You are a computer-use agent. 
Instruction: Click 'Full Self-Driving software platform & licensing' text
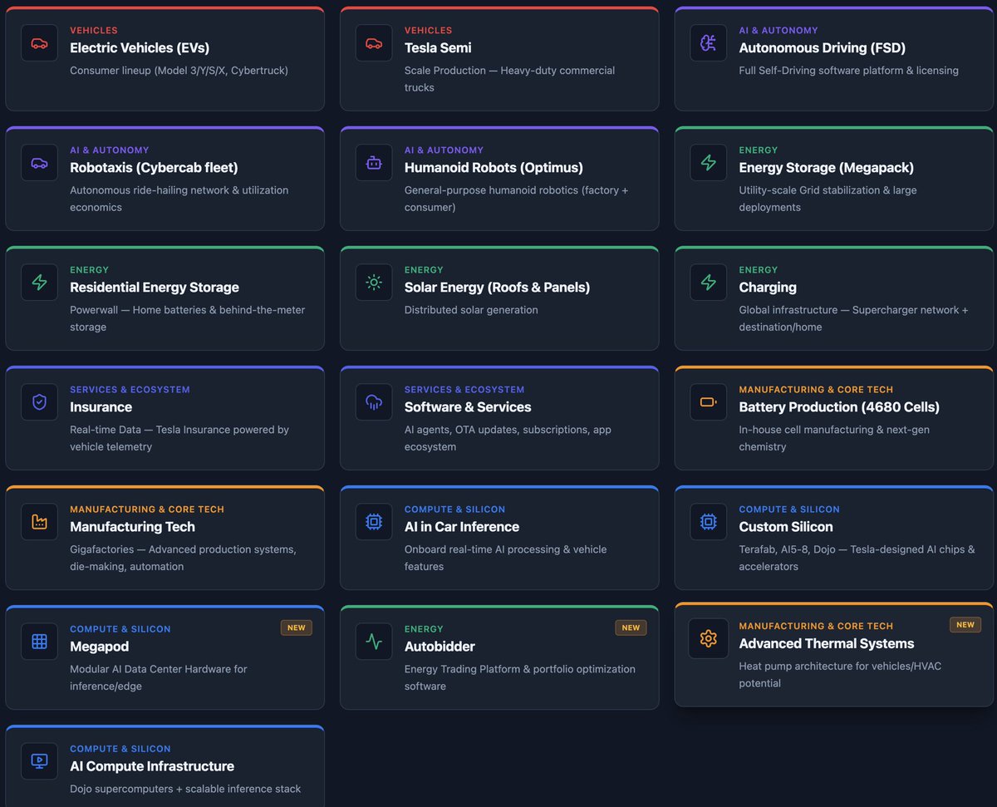pyautogui.click(x=849, y=71)
